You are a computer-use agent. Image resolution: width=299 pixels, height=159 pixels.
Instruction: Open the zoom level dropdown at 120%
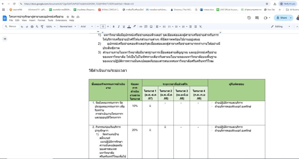51,27
